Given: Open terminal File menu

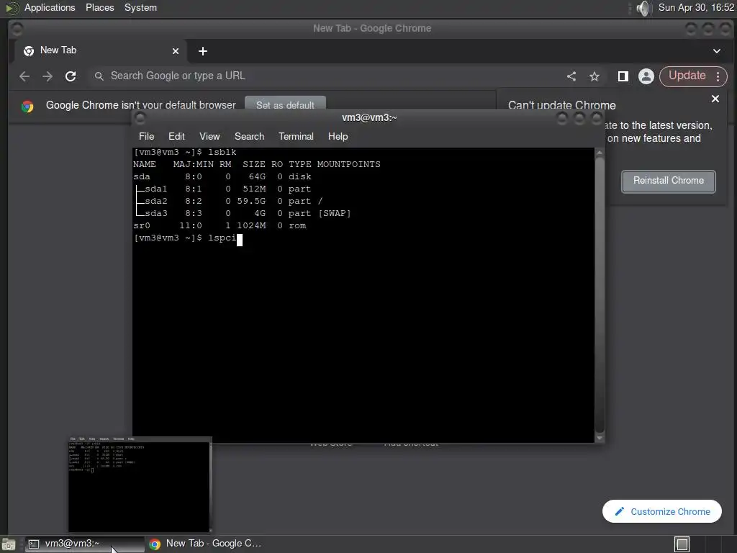Looking at the screenshot, I should point(146,136).
